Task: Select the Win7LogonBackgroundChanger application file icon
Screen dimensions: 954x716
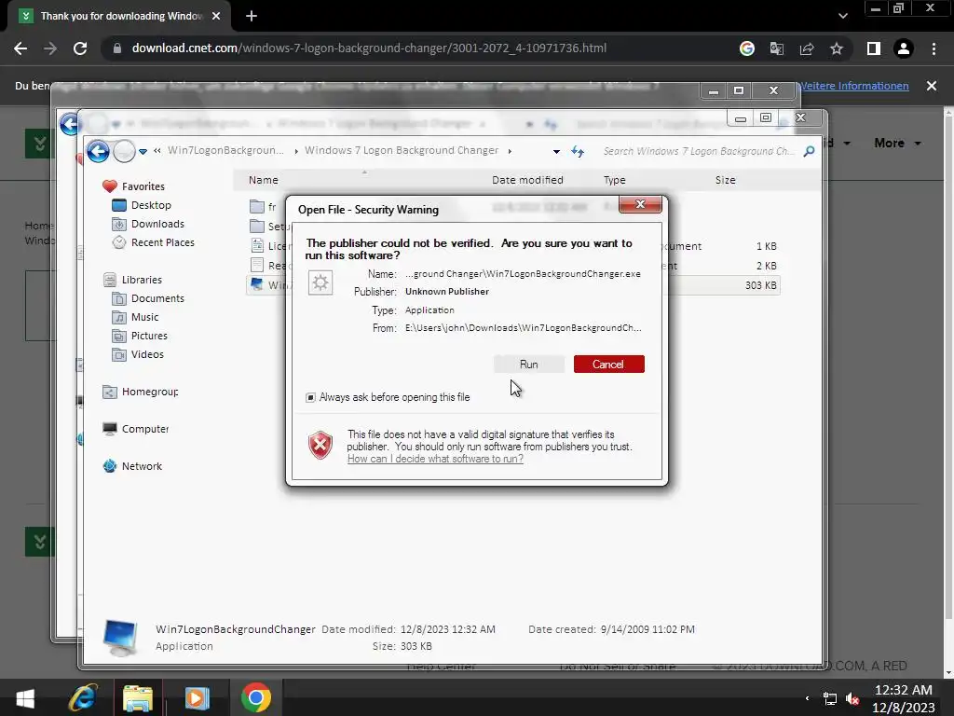Action: (257, 284)
